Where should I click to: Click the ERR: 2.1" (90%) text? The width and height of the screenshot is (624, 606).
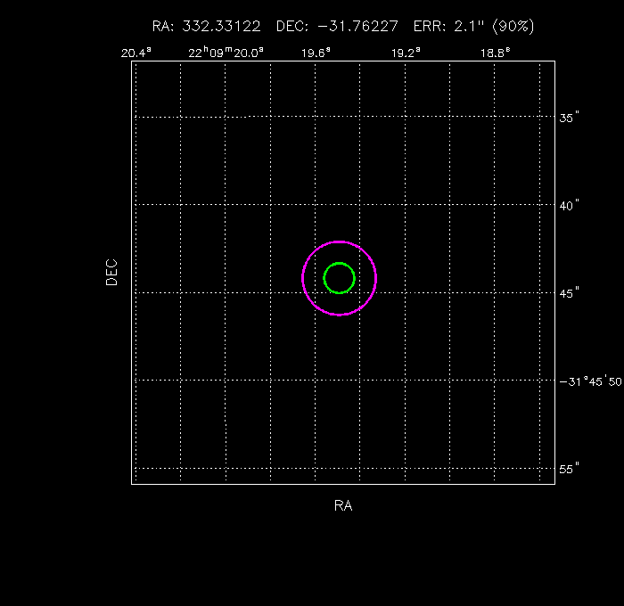[473, 27]
